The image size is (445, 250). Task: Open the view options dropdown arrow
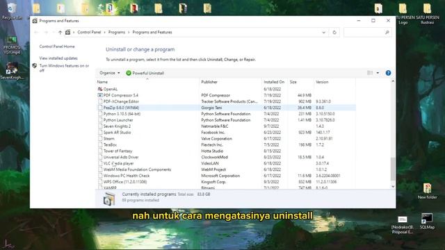point(378,73)
